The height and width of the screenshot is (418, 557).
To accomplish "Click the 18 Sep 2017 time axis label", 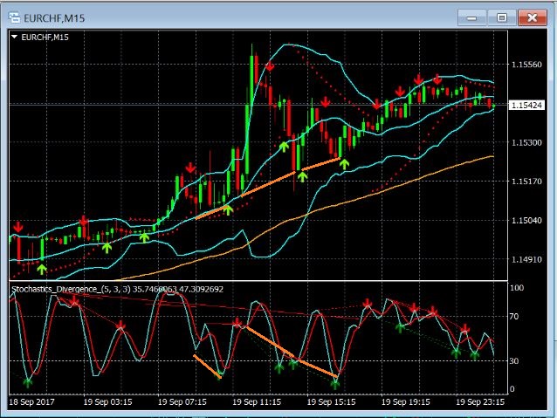I will (x=31, y=401).
